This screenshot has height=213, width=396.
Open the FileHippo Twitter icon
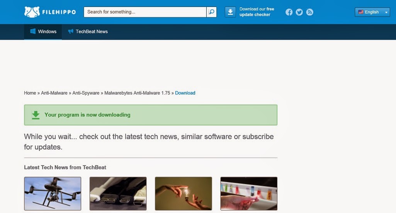coord(299,12)
